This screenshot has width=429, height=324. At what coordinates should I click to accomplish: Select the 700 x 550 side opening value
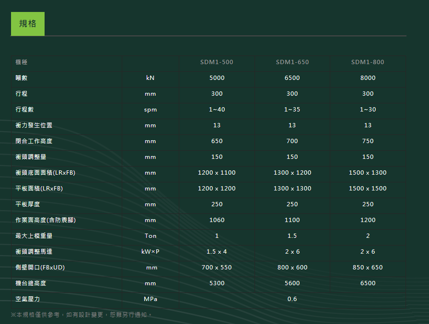[217, 268]
